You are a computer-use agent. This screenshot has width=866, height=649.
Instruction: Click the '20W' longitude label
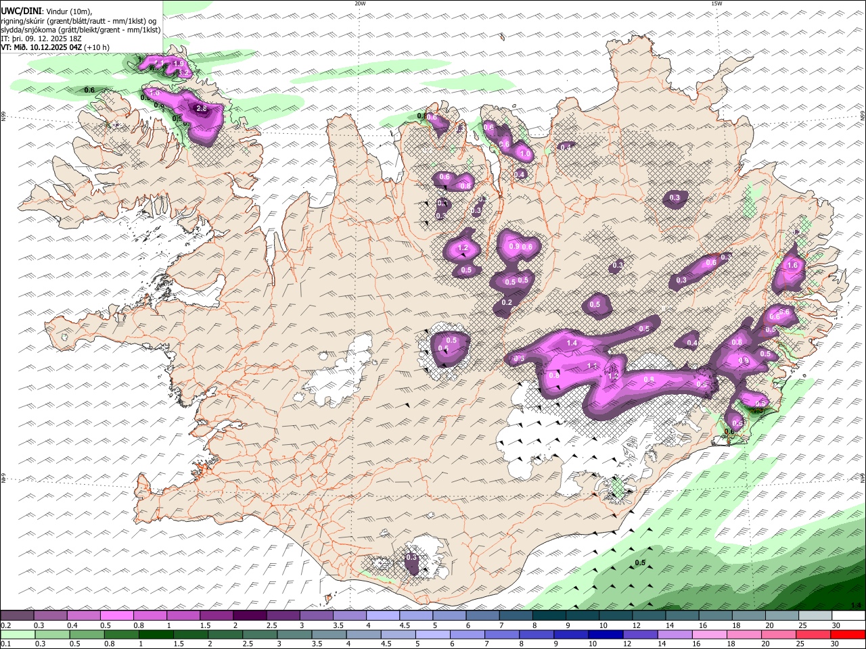coord(360,3)
